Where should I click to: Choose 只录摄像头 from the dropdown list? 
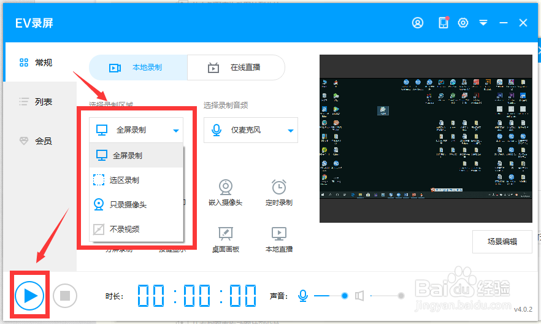click(x=136, y=204)
